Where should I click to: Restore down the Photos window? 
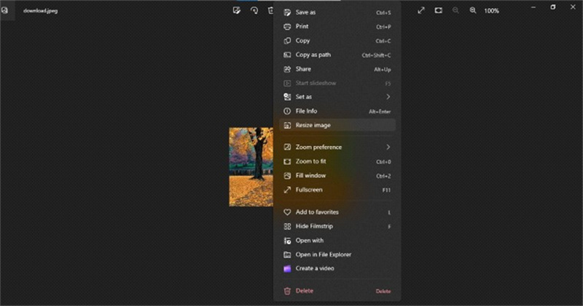click(x=553, y=7)
